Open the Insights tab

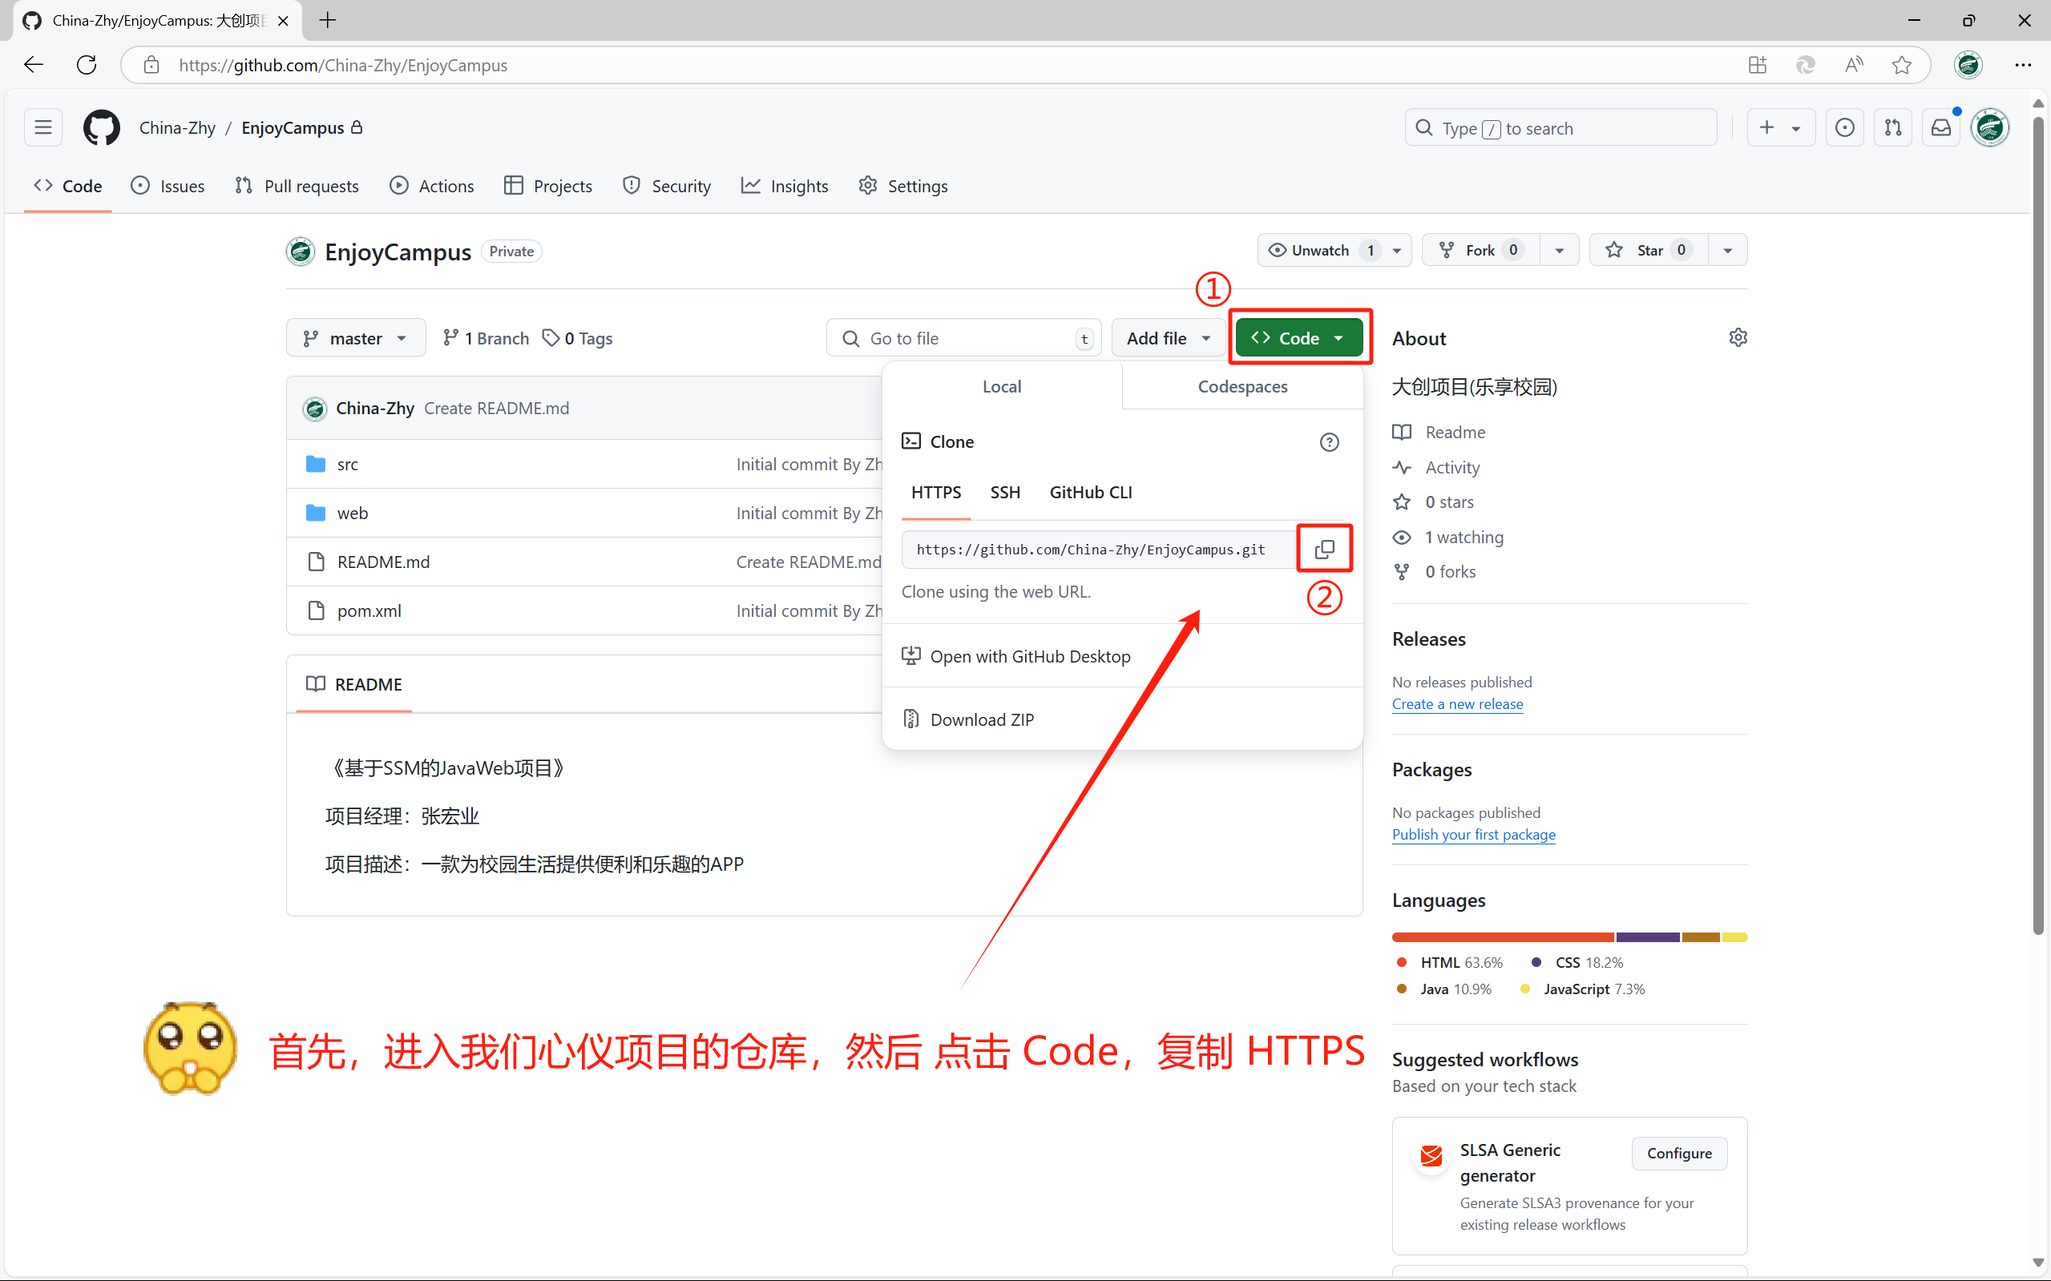point(785,186)
